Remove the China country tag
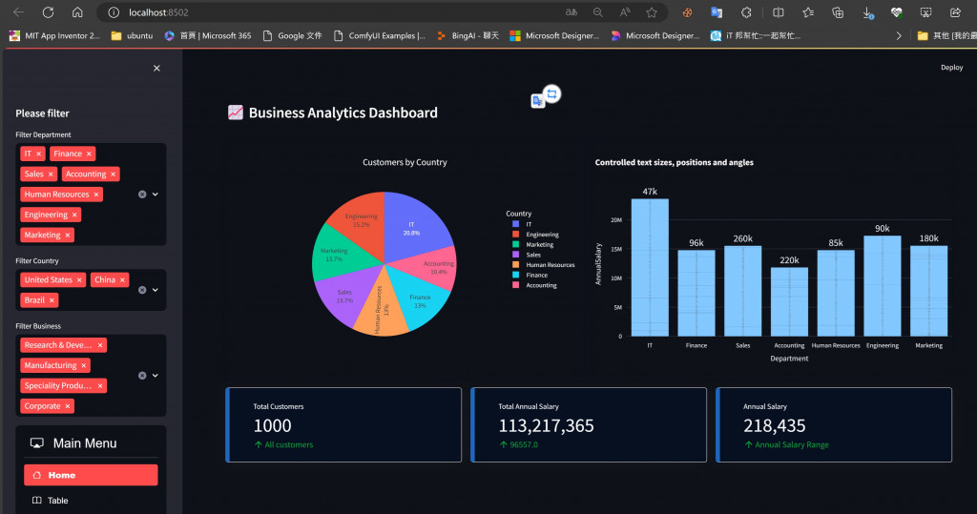 [122, 280]
